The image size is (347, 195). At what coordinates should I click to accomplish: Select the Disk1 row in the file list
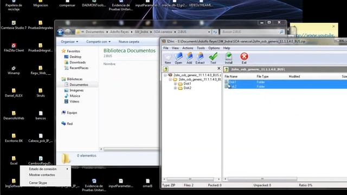point(286,82)
